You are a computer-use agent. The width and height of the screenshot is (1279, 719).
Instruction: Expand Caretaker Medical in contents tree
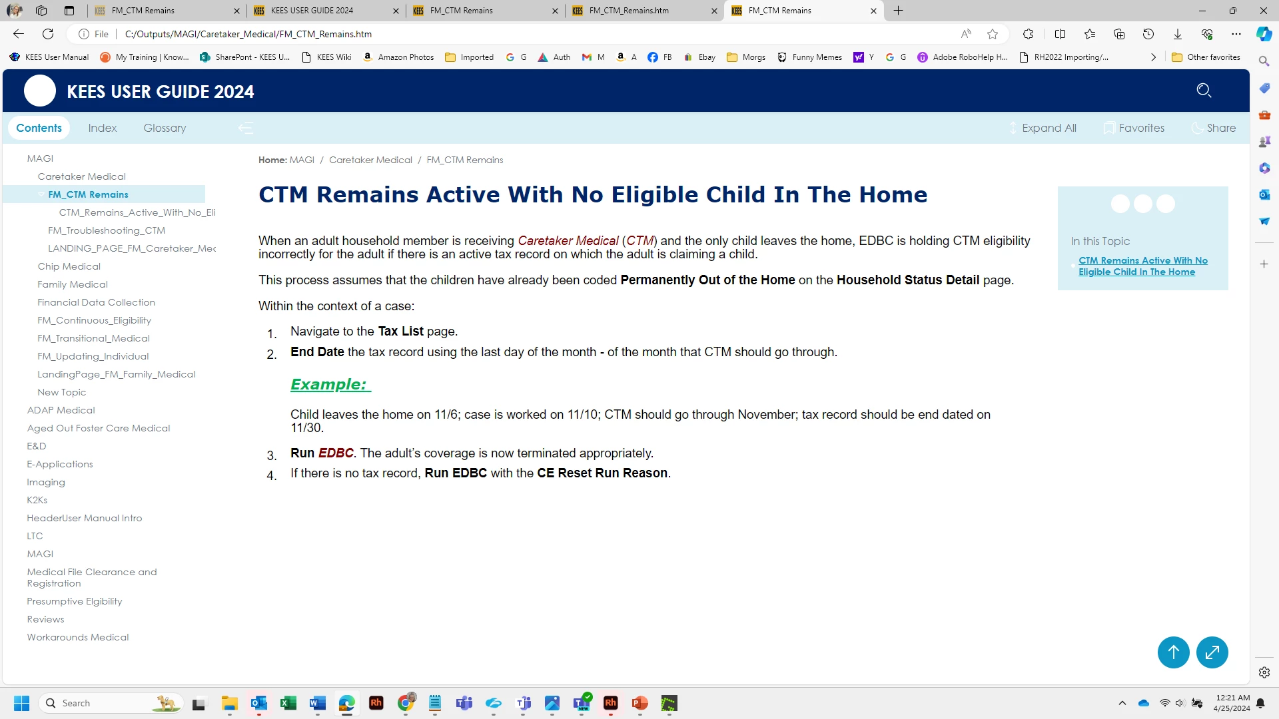coord(81,176)
